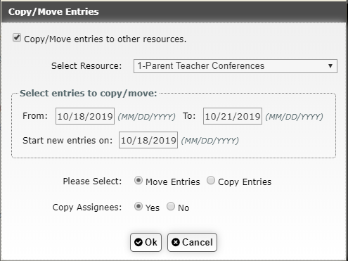
Task: Click the 'Copy Assignees:' label text
Action: click(87, 208)
